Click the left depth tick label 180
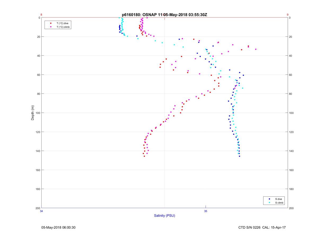 [38, 189]
